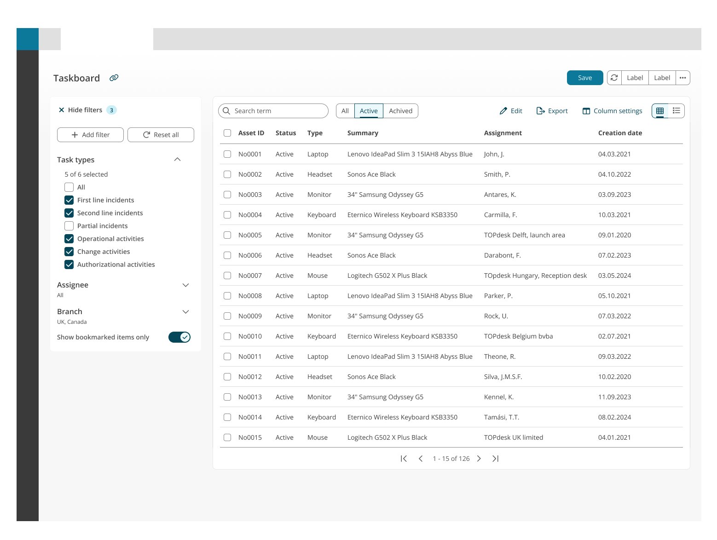The height and width of the screenshot is (540, 717).
Task: Select the row No0007 checkbox
Action: (227, 276)
